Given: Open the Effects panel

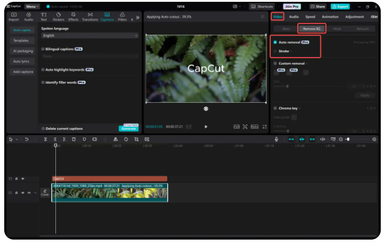Looking at the screenshot, I should click(x=73, y=16).
